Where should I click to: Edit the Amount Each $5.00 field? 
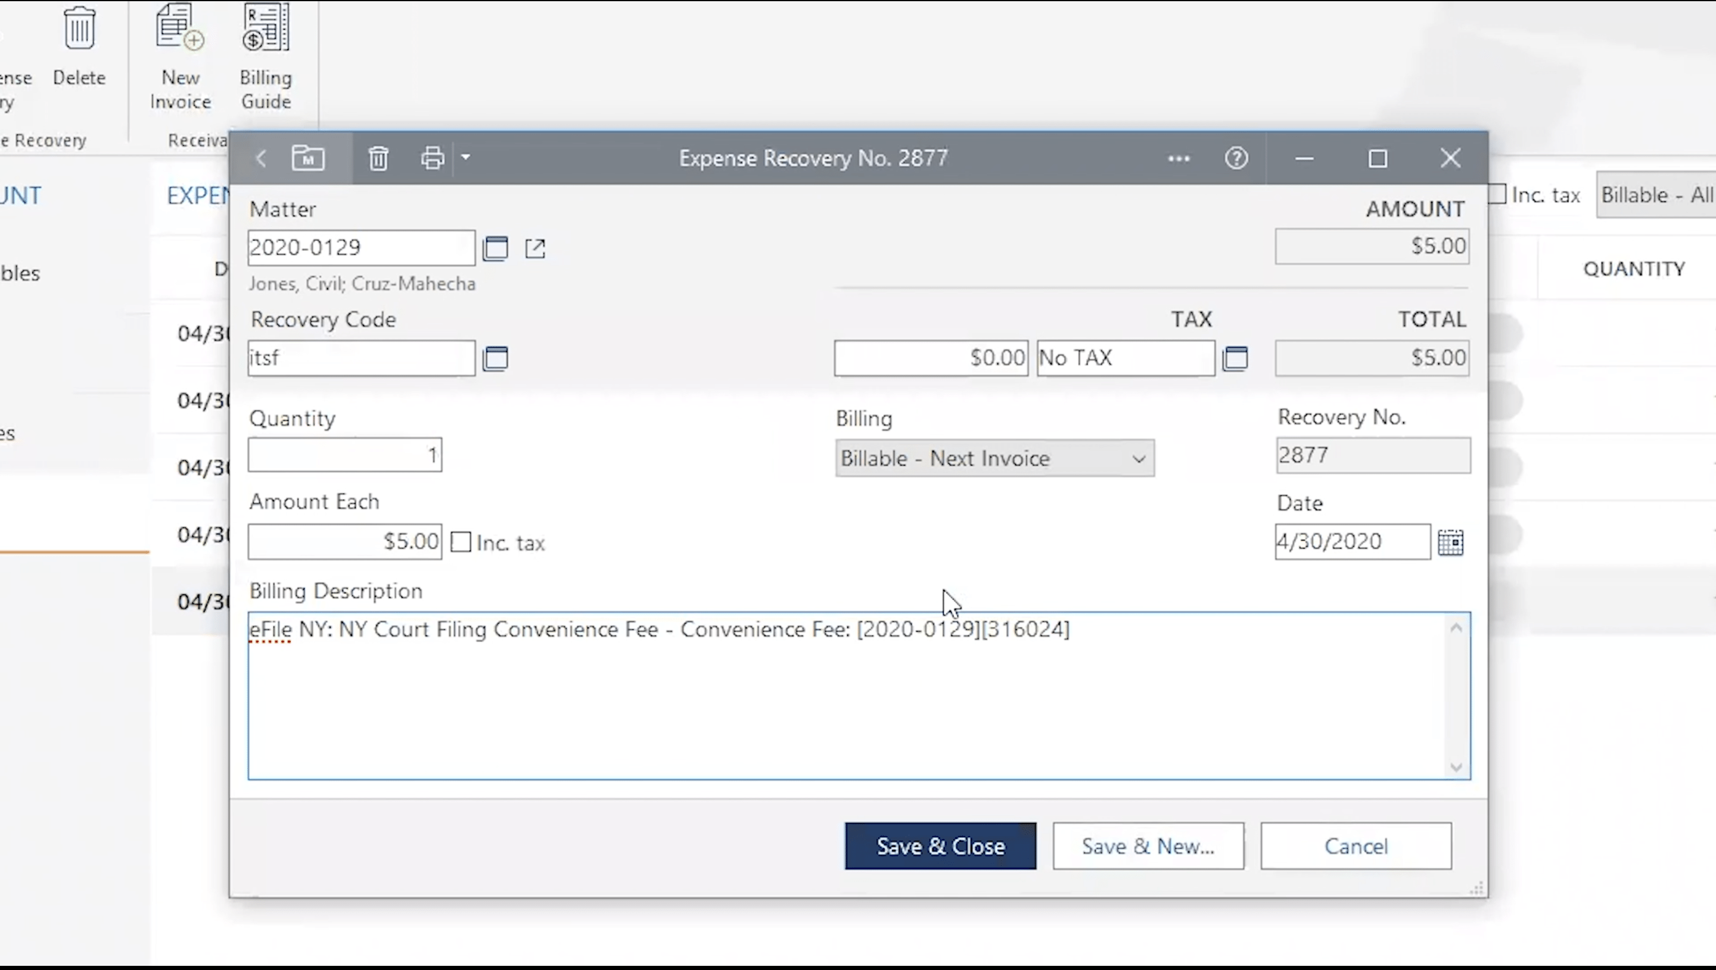(344, 542)
